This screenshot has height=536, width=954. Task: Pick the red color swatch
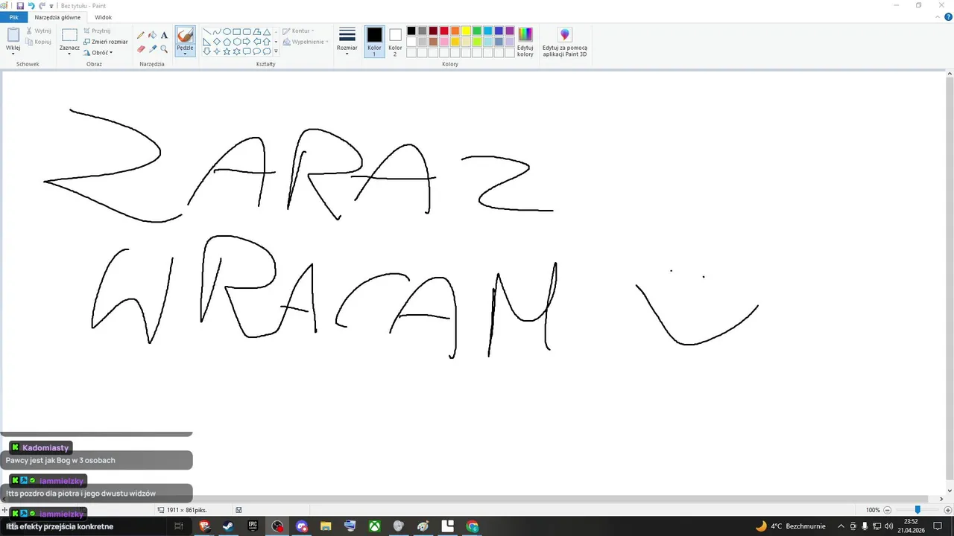444,31
